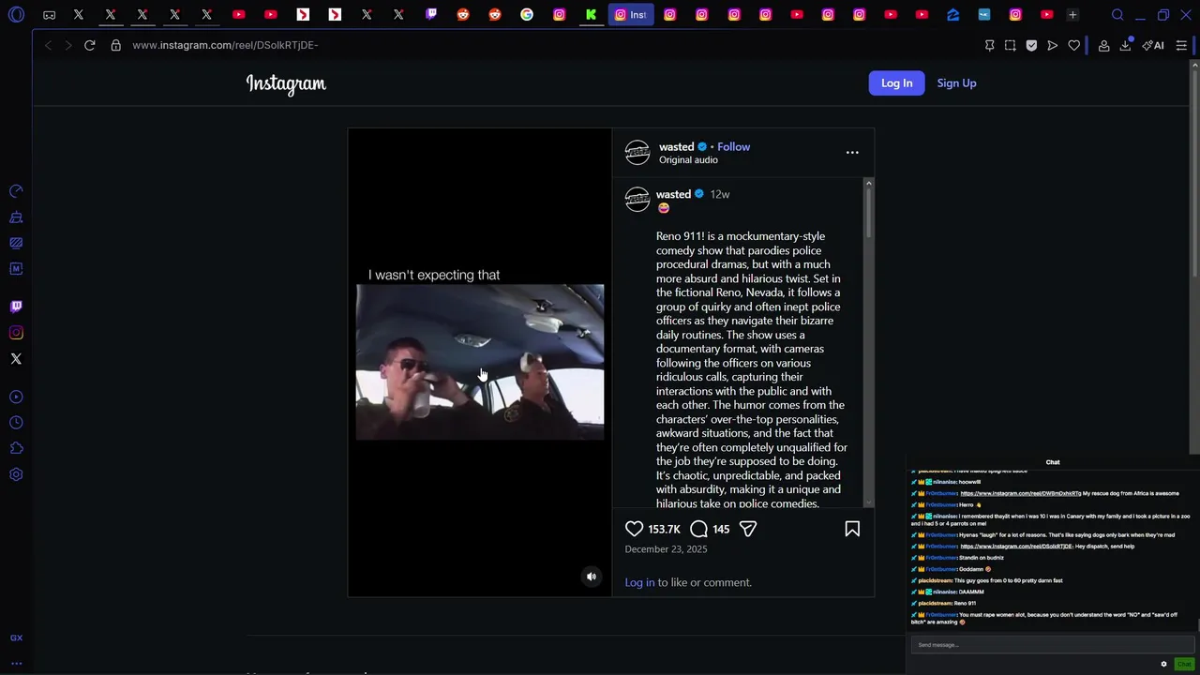This screenshot has height=675, width=1200.
Task: Open sidebar setup three-dot menu
Action: click(16, 663)
